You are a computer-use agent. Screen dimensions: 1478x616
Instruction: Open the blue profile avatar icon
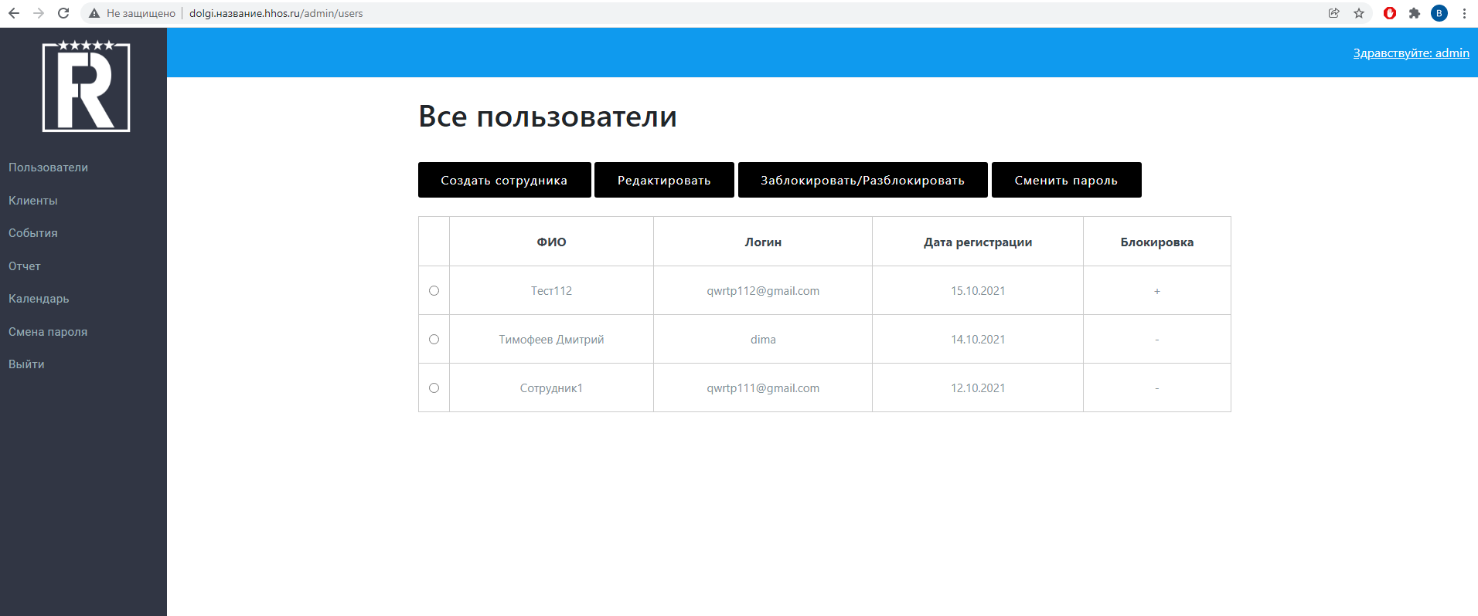pyautogui.click(x=1439, y=13)
